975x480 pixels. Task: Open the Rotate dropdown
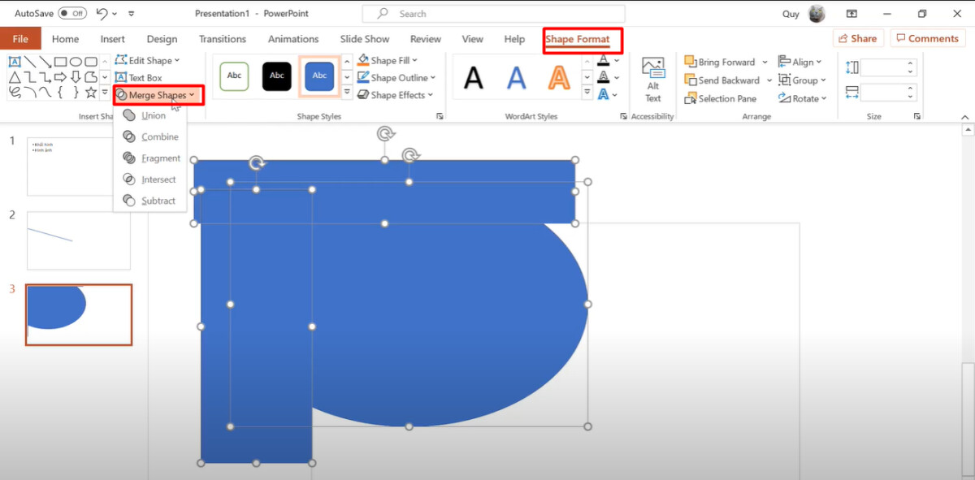(802, 98)
